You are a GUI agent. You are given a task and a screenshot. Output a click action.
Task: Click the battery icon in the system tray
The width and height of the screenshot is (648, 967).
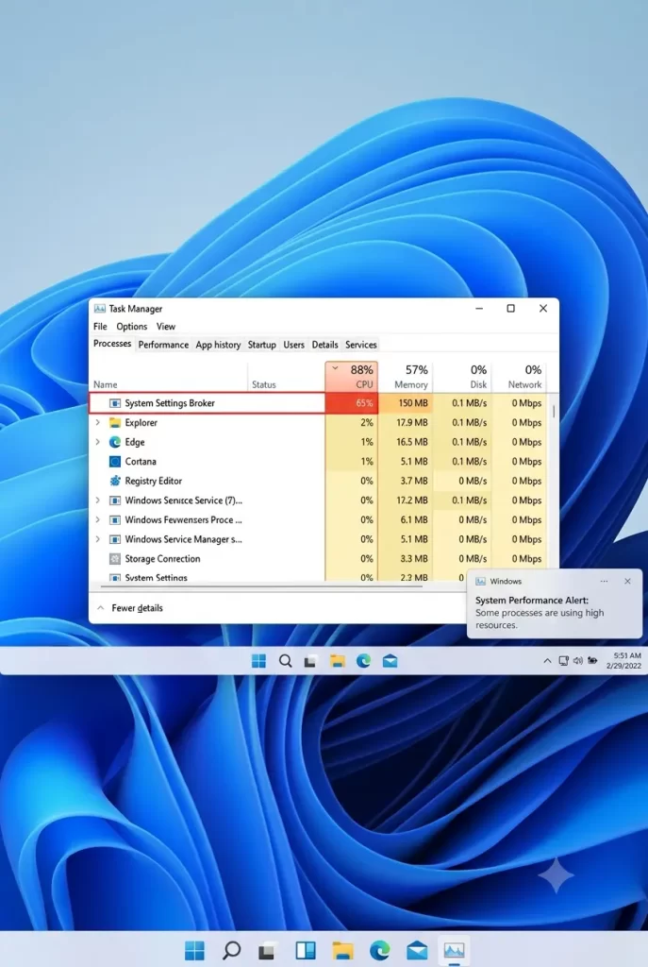click(x=592, y=660)
